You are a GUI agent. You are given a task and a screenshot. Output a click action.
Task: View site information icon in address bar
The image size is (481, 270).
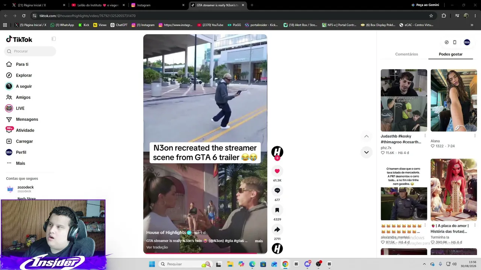[x=35, y=16]
